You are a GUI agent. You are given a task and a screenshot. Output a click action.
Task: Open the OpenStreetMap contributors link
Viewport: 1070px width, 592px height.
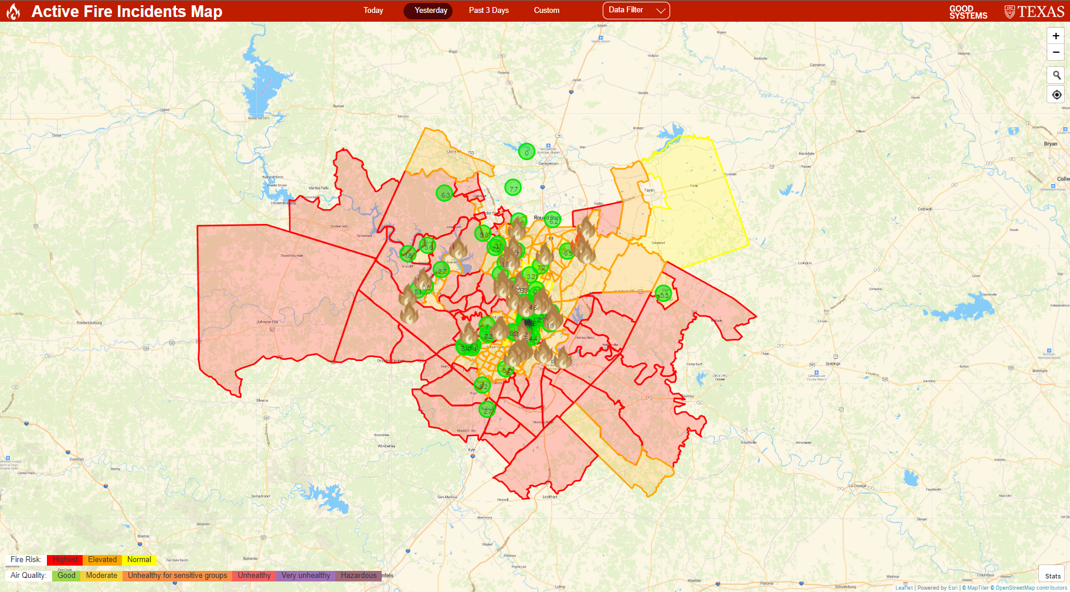(1031, 588)
